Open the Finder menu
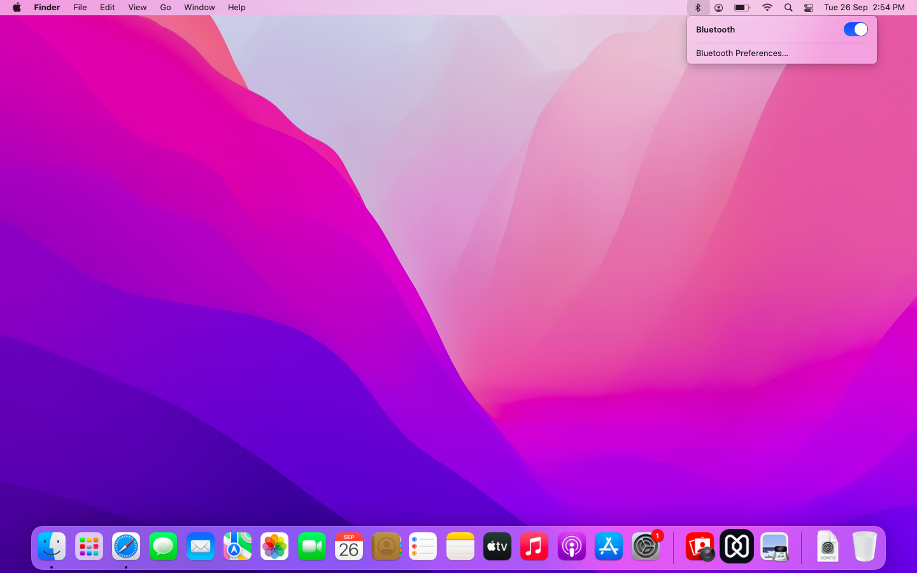Screen dimensions: 917x573 [x=46, y=8]
